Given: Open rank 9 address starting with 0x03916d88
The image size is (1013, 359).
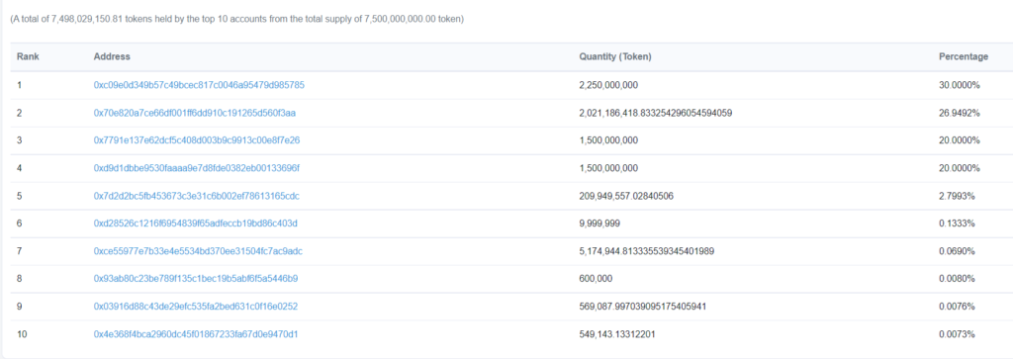Looking at the screenshot, I should (x=196, y=306).
